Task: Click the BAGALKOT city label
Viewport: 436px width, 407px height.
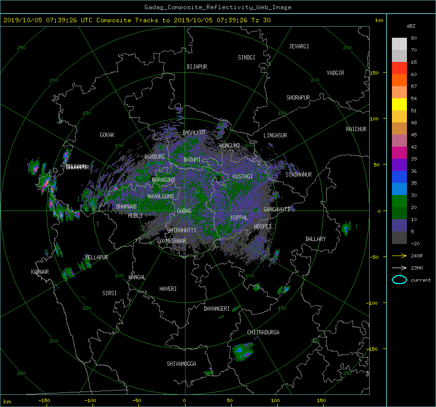Action: point(194,133)
